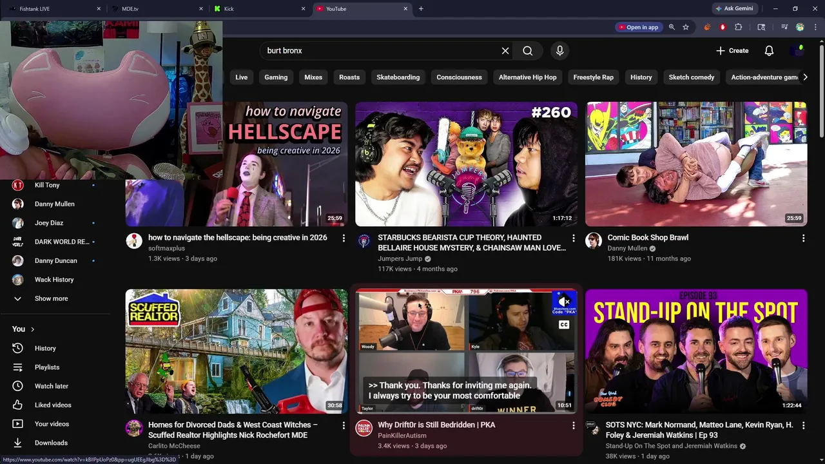The width and height of the screenshot is (825, 464).
Task: Switch to the MDE.tv tab
Action: point(157,9)
